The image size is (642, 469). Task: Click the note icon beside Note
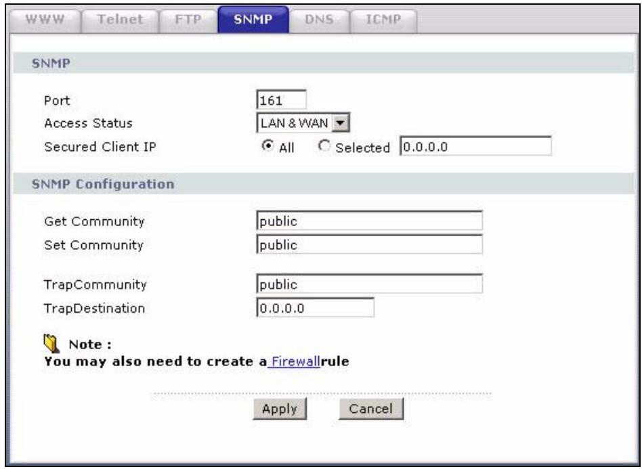[x=51, y=343]
